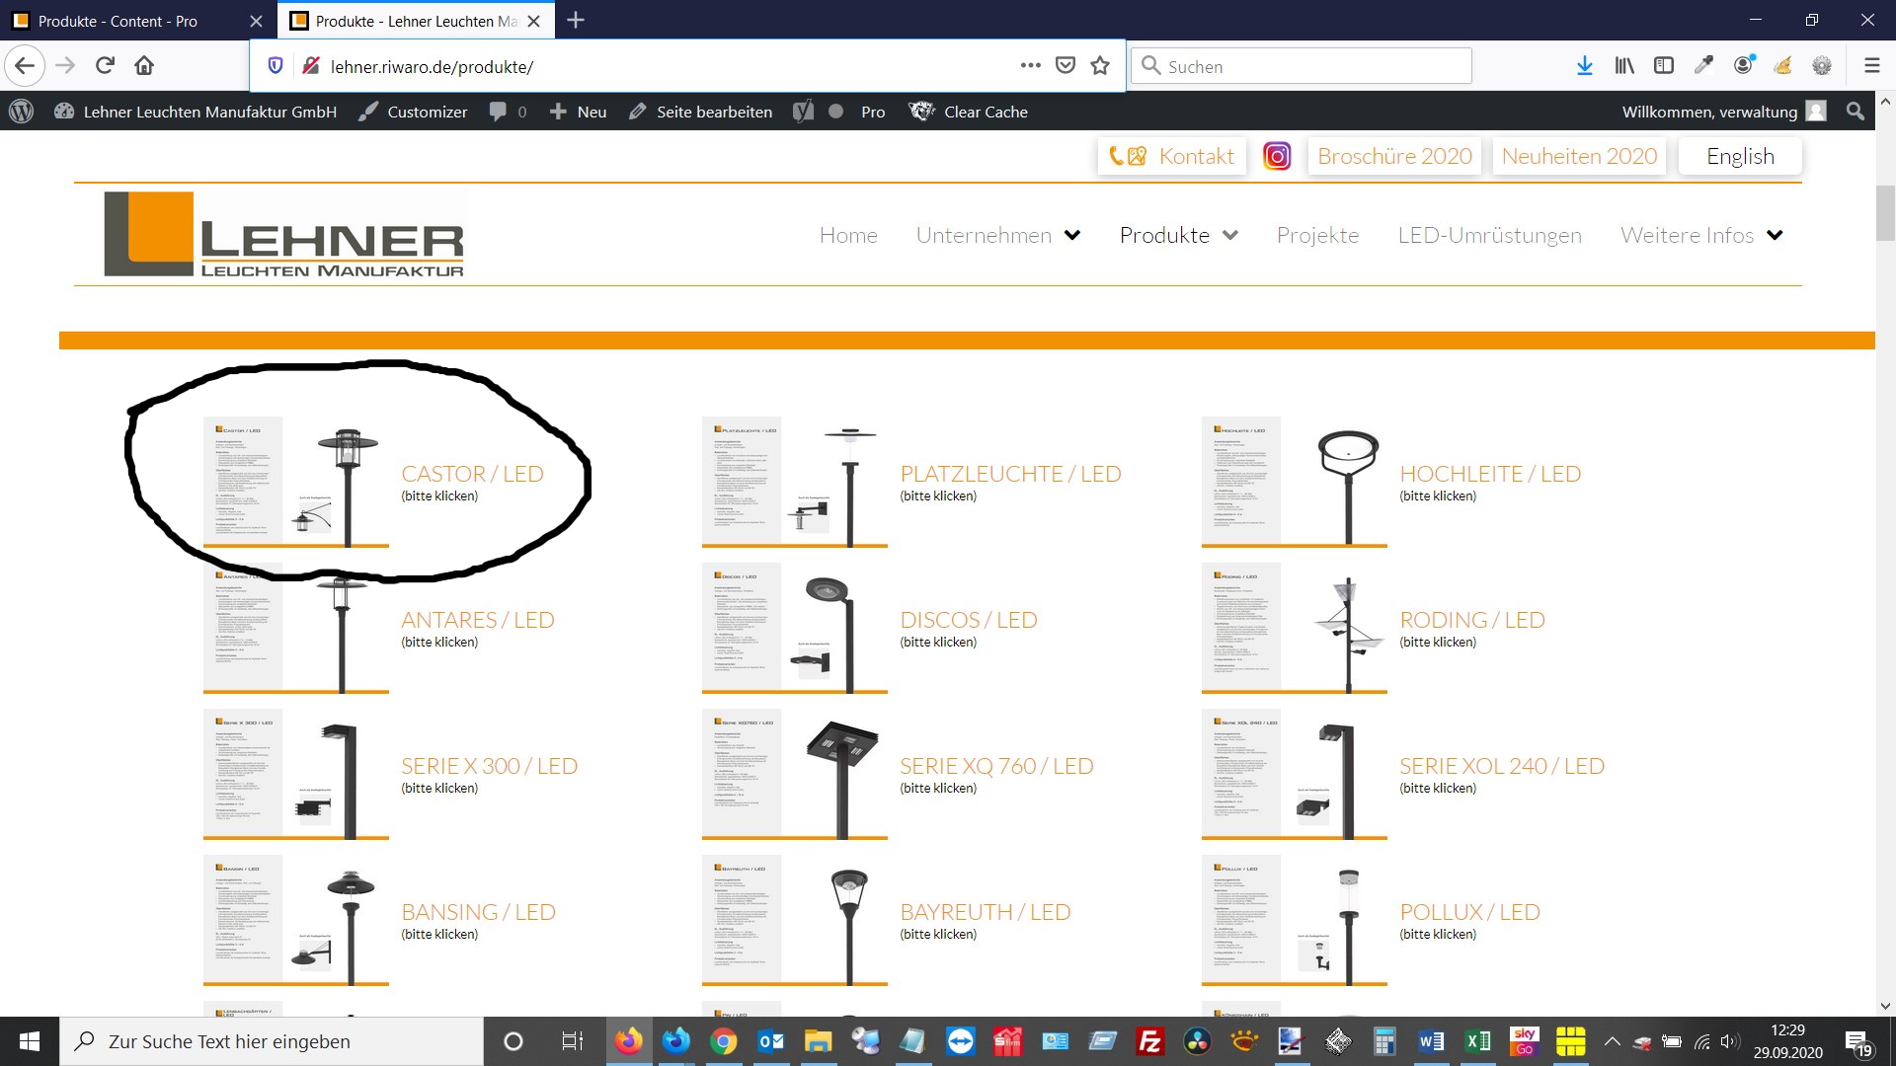Switch language to English

coord(1740,156)
